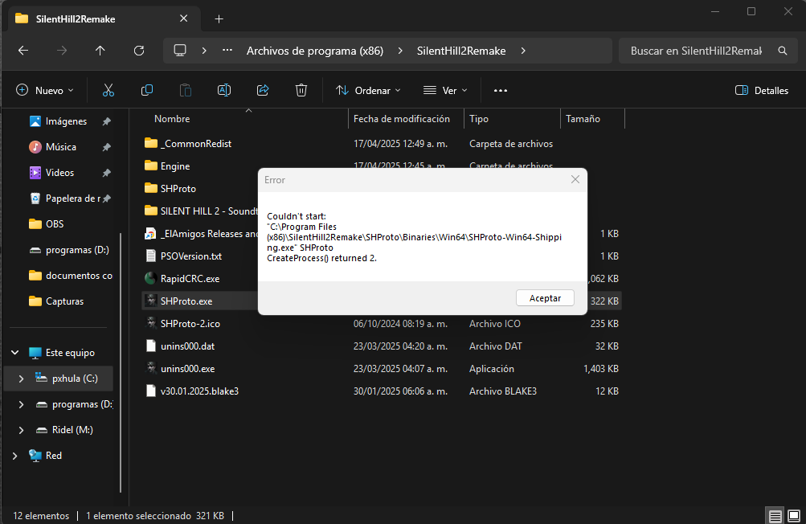Select the RapidCRC.exe file
Screen dimensions: 806x524
190,279
